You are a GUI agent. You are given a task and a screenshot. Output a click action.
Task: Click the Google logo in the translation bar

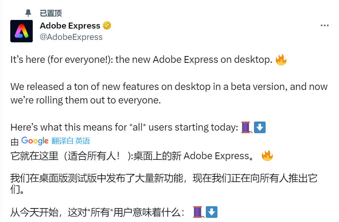(x=34, y=141)
